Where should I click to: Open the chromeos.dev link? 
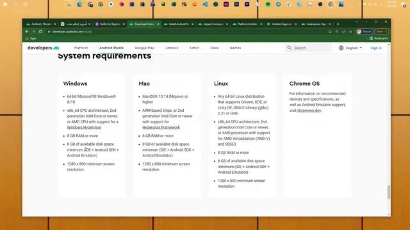click(x=309, y=111)
